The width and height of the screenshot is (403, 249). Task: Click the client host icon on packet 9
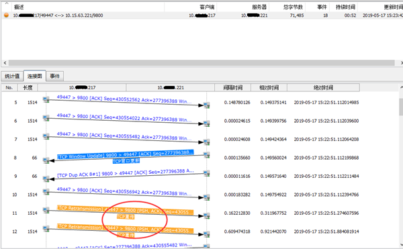(x=46, y=179)
